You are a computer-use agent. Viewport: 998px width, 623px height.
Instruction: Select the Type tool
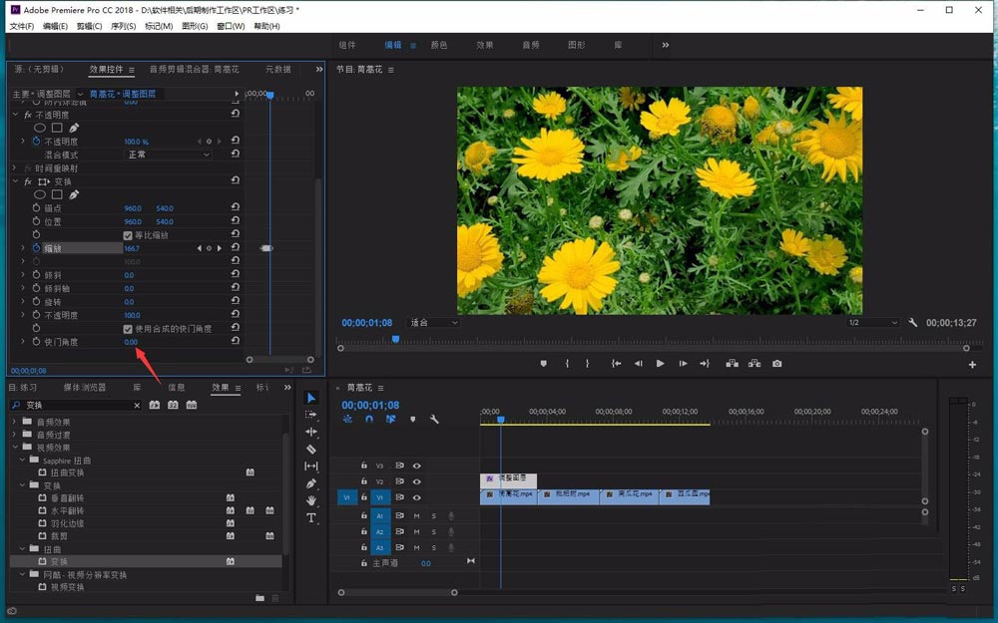point(311,518)
